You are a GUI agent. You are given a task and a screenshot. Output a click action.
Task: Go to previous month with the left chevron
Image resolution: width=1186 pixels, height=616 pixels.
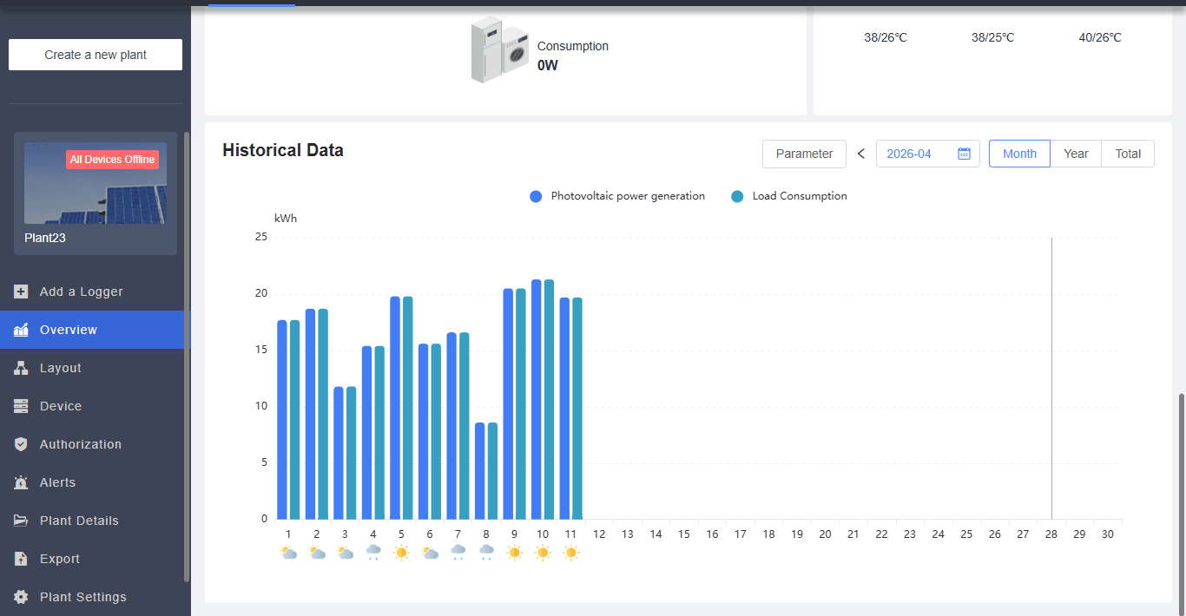[860, 154]
